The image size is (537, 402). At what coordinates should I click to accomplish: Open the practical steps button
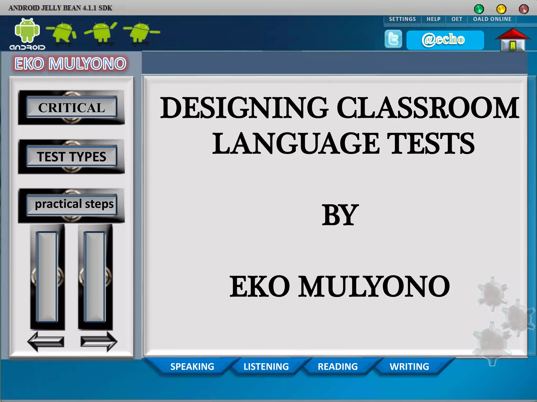71,205
